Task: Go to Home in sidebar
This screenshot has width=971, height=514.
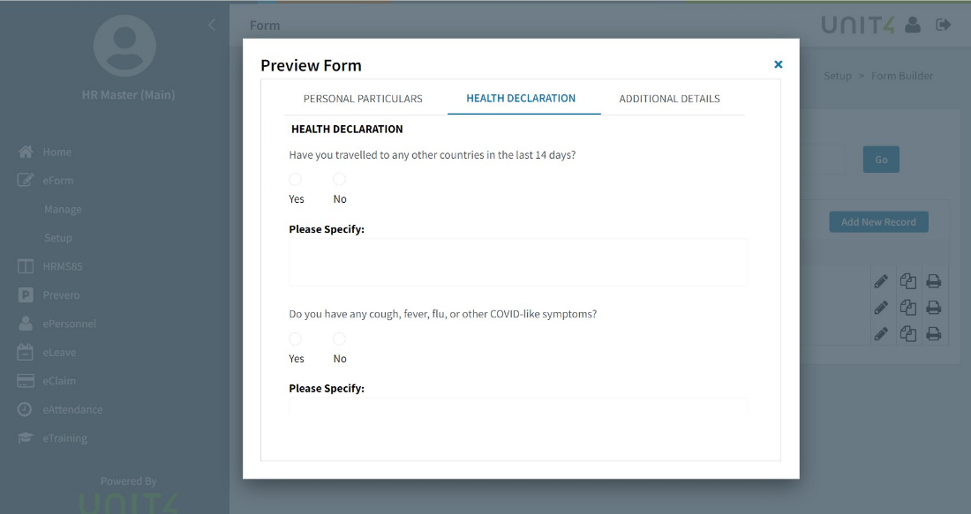Action: tap(57, 153)
